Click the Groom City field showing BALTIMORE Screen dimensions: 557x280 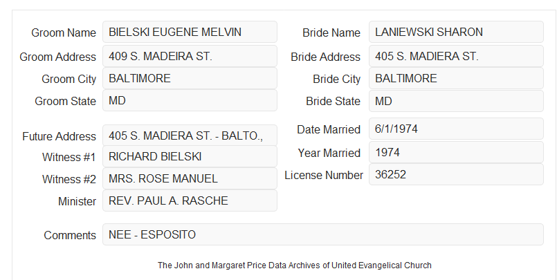pyautogui.click(x=190, y=78)
